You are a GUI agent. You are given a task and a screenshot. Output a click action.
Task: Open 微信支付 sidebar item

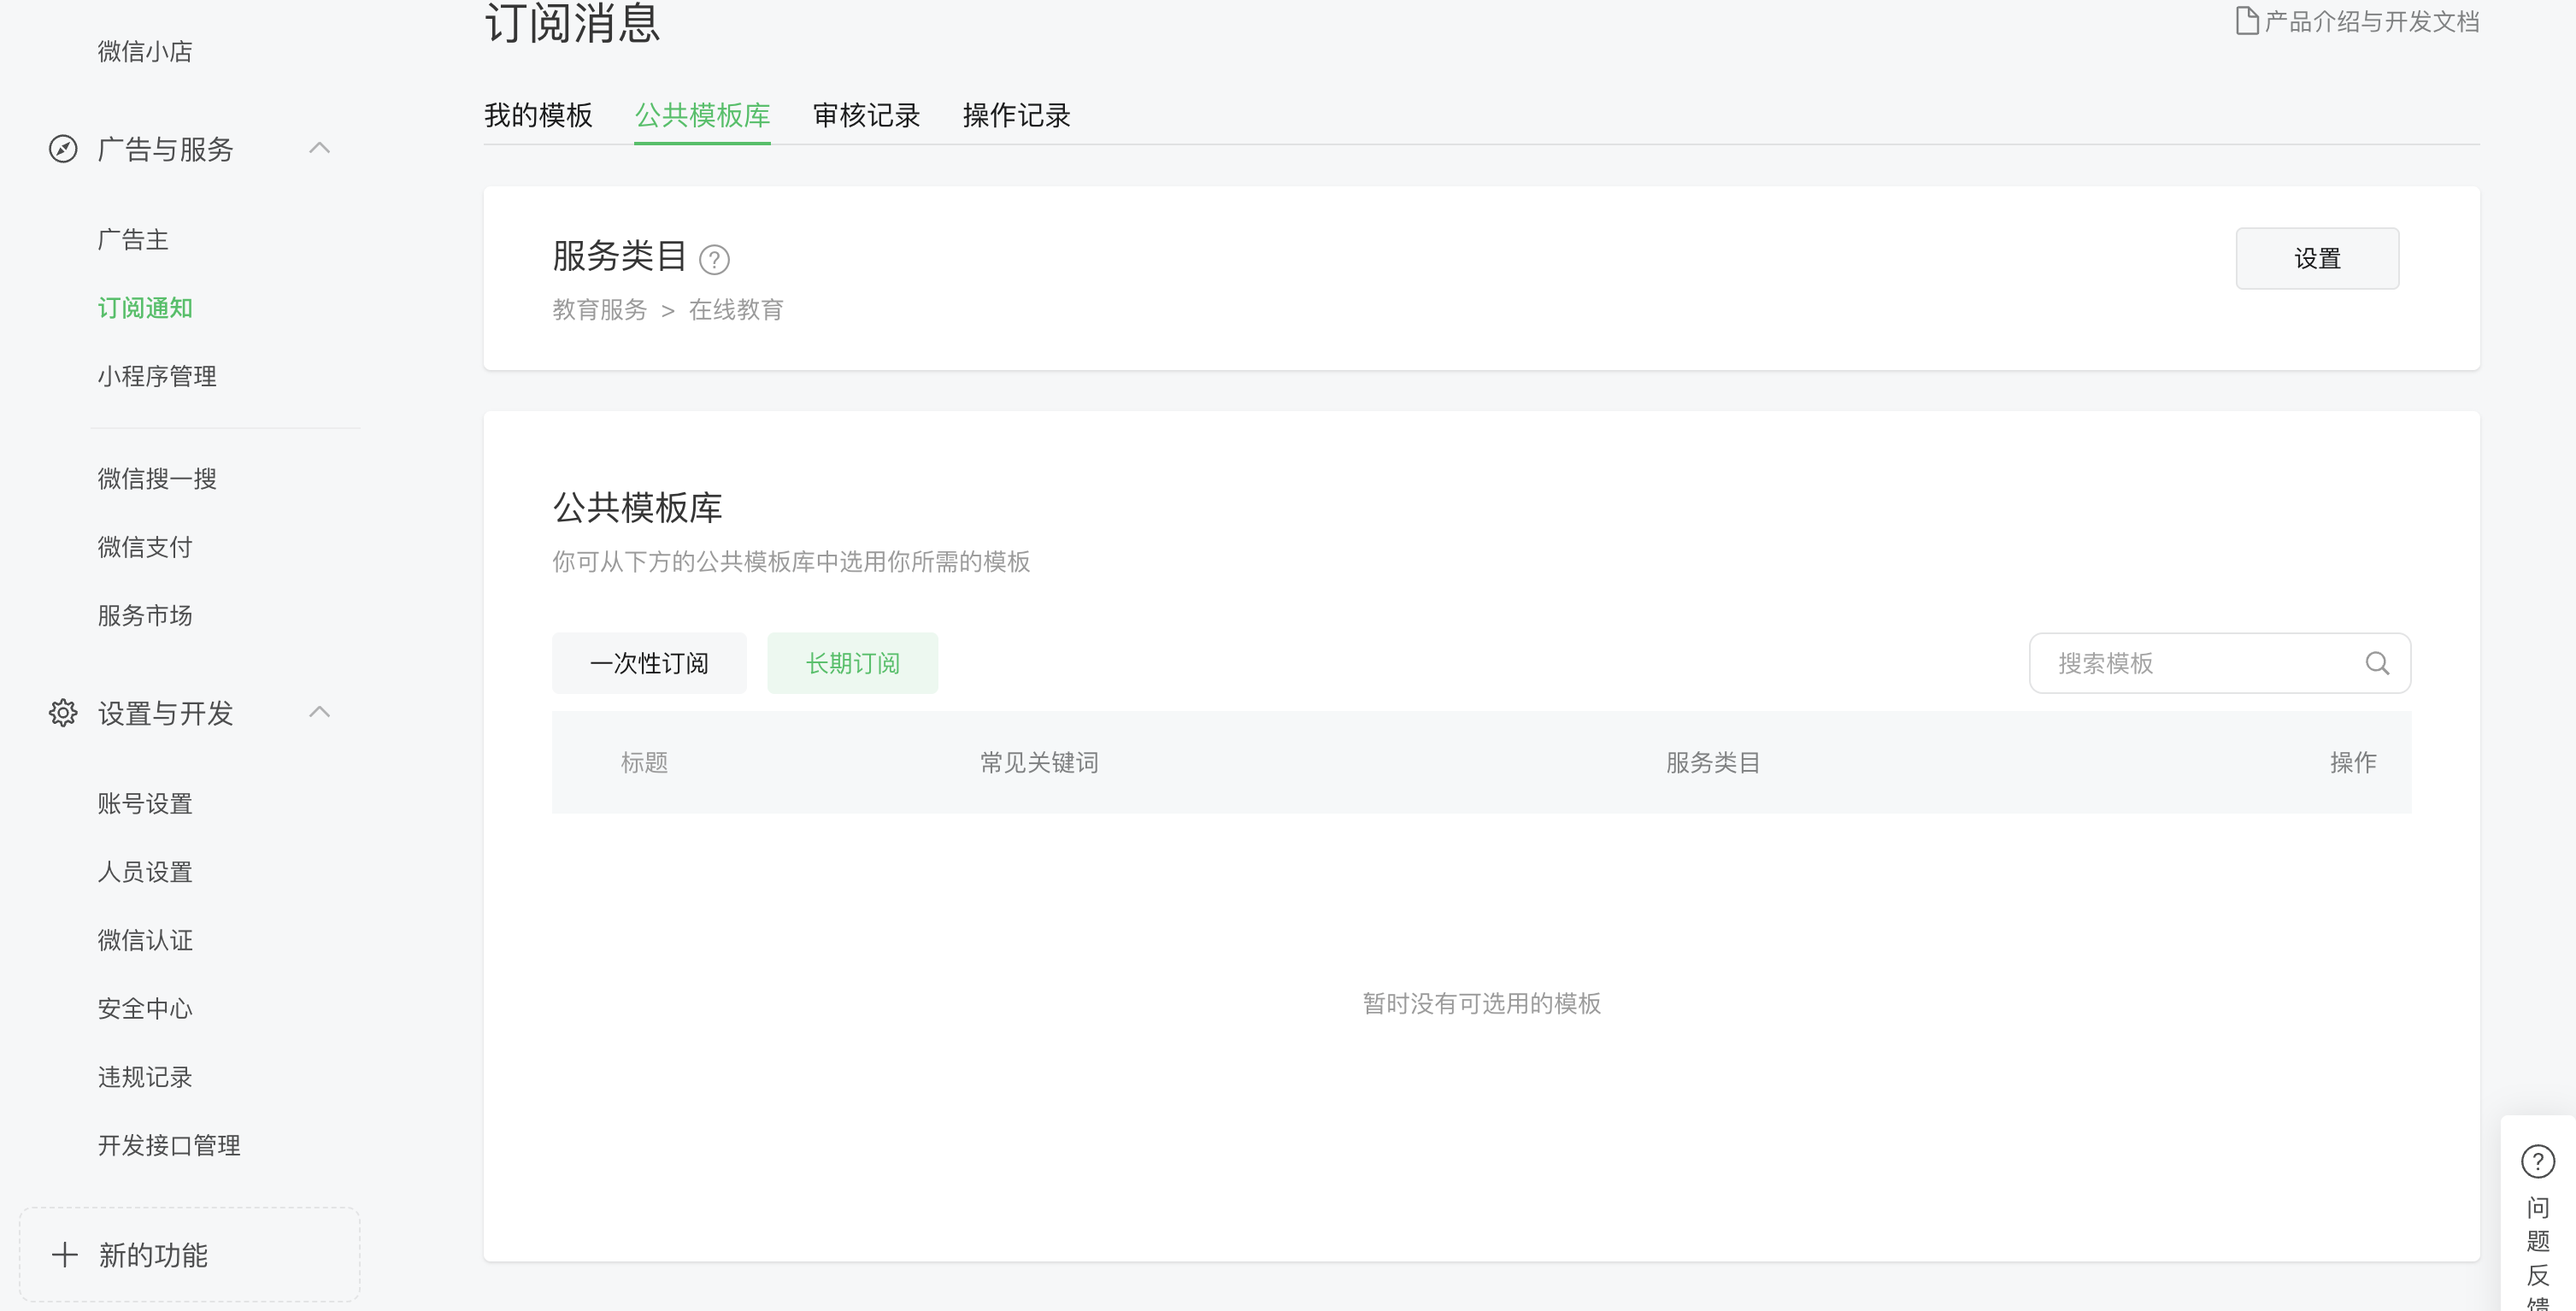145,547
